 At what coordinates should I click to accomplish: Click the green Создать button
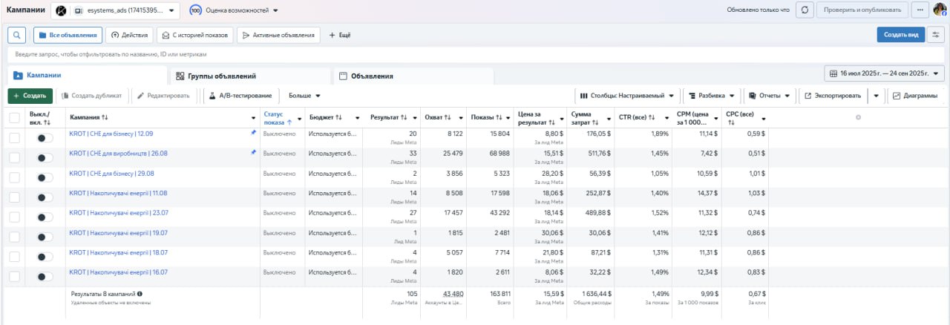pos(30,96)
